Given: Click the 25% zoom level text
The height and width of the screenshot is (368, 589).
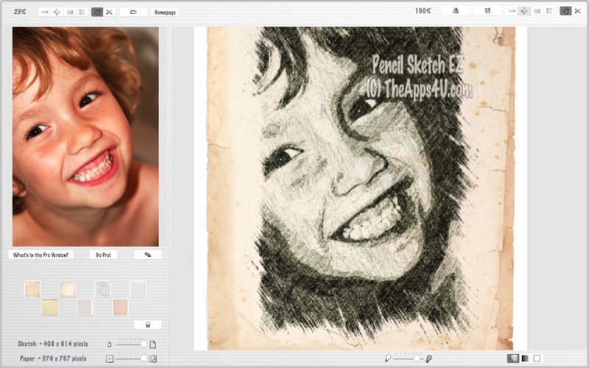Looking at the screenshot, I should pos(20,12).
